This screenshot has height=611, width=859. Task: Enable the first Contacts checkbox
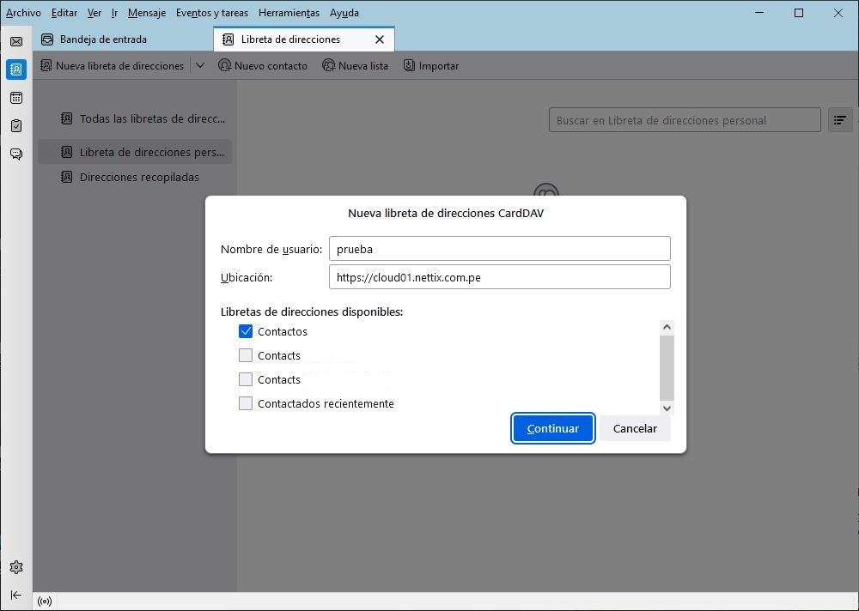(x=246, y=355)
